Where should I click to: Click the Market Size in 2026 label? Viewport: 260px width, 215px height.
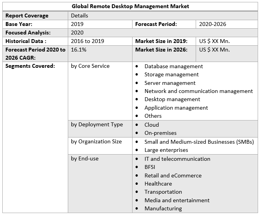click(x=161, y=50)
